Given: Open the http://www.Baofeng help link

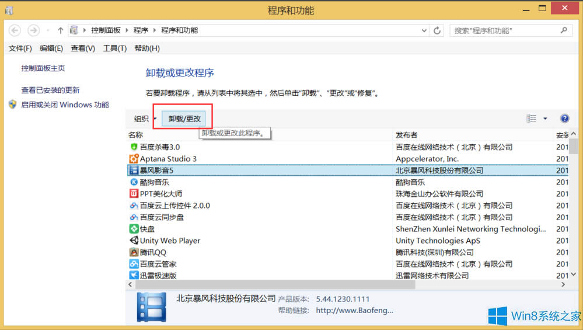Looking at the screenshot, I should (x=354, y=310).
